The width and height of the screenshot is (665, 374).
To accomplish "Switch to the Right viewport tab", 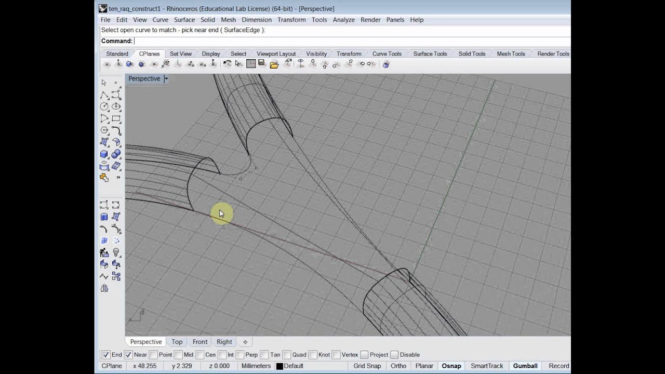I will (x=224, y=342).
